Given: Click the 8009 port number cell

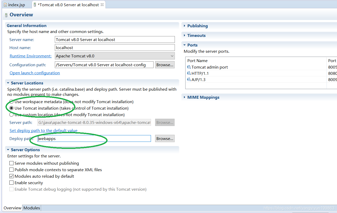Looking at the screenshot, I should [x=332, y=79].
